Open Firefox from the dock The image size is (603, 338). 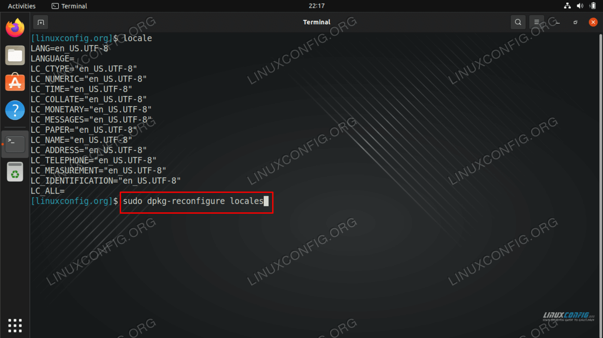(15, 27)
